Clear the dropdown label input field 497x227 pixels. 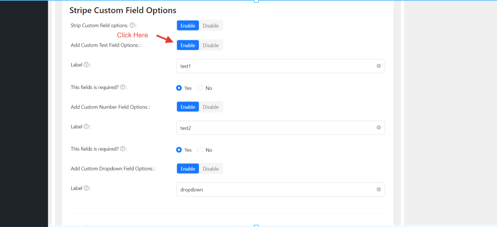tap(379, 190)
